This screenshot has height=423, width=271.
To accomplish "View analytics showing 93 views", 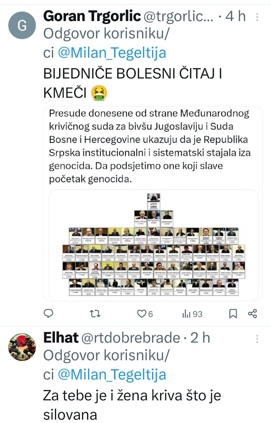I will coord(192,314).
